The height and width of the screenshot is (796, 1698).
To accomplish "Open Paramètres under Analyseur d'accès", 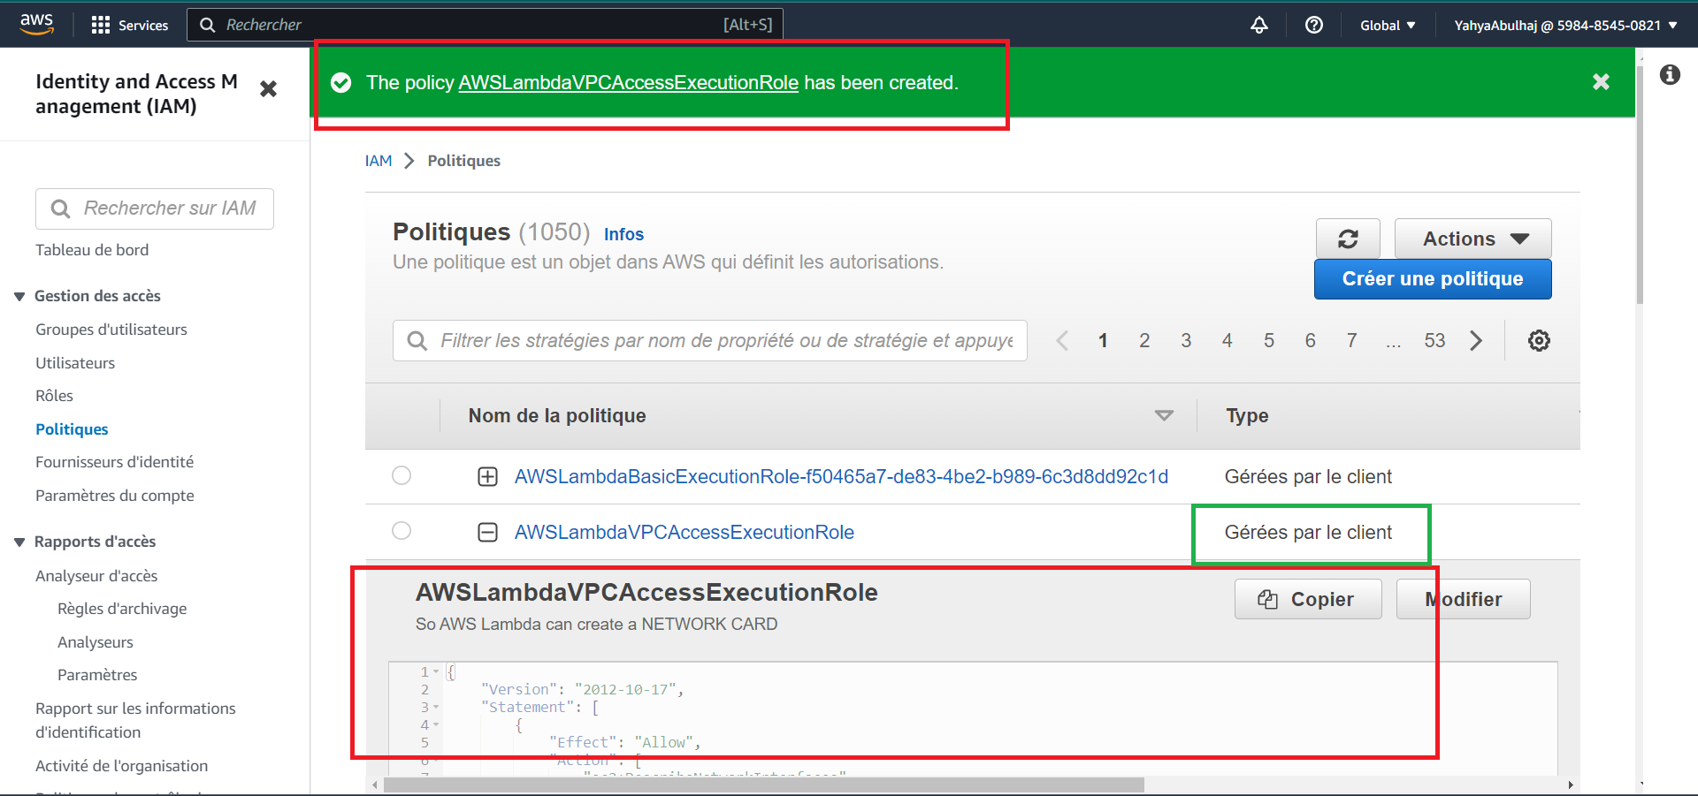I will tap(97, 675).
